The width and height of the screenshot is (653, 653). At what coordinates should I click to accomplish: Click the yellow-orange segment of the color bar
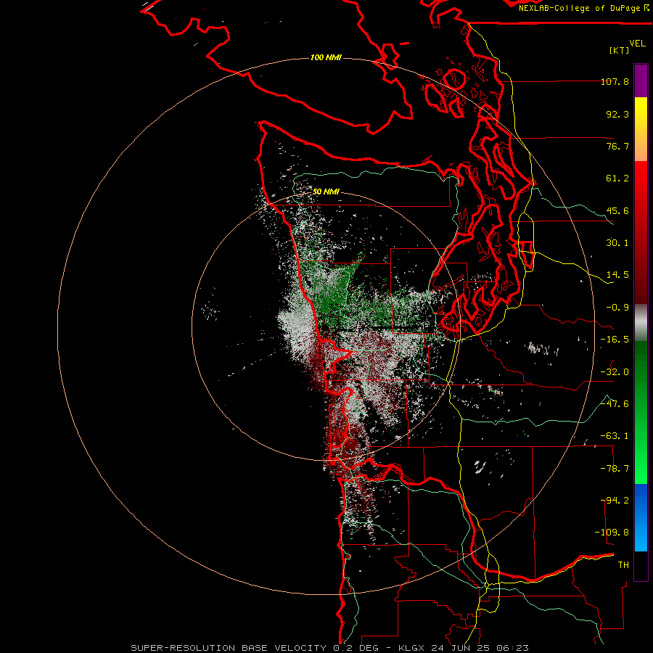[641, 129]
